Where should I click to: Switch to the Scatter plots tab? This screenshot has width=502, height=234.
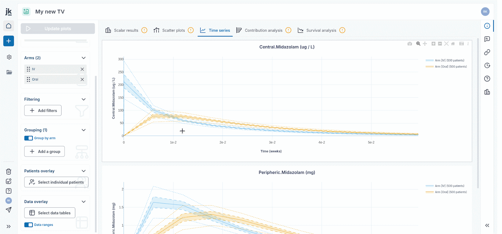(x=173, y=30)
